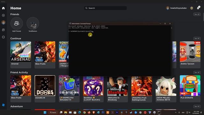The height and width of the screenshot is (115, 204).
Task: Click the Roblox page vertical scrollbar
Action: [x=203, y=17]
